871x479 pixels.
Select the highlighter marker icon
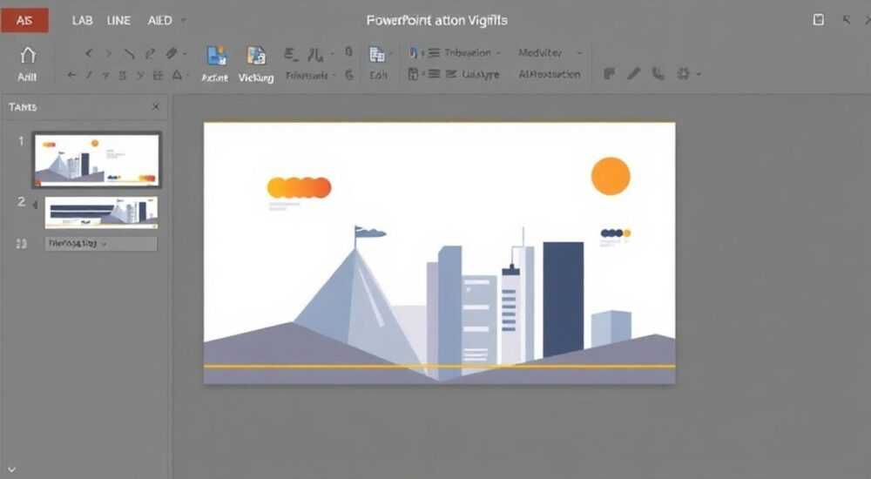tap(171, 53)
